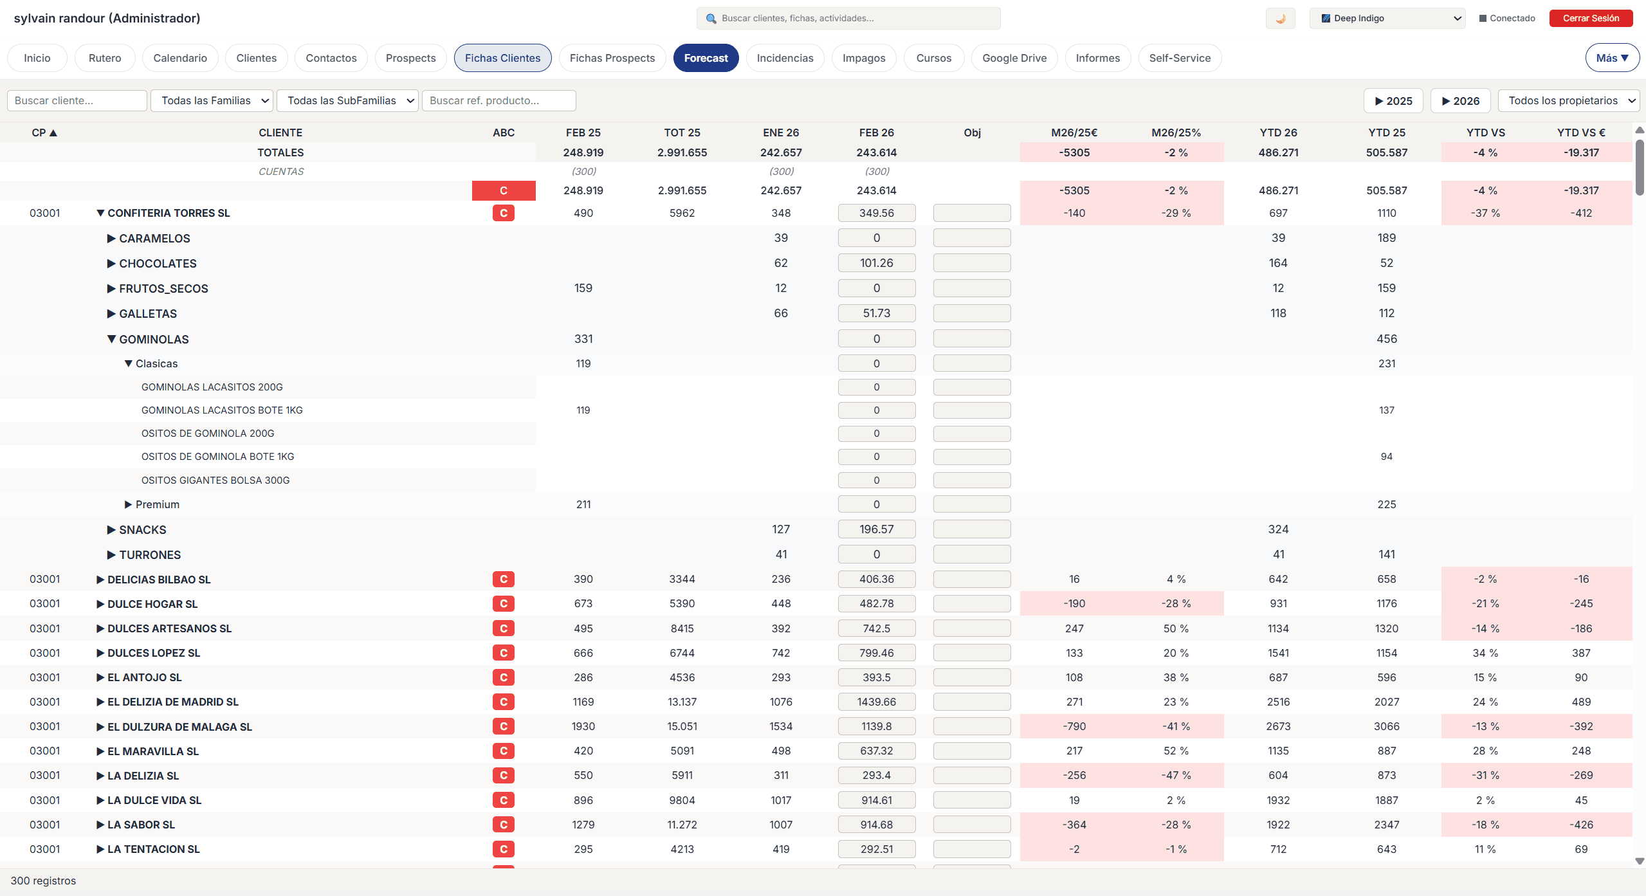Expand the Premium subfamily under GOMINOLAS
Viewport: 1646px width, 896px height.
tap(128, 504)
